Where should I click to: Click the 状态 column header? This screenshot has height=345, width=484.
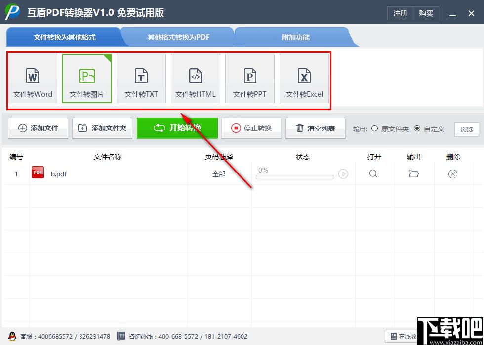[303, 157]
